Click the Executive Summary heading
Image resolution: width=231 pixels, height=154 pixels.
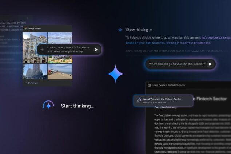coord(166,107)
